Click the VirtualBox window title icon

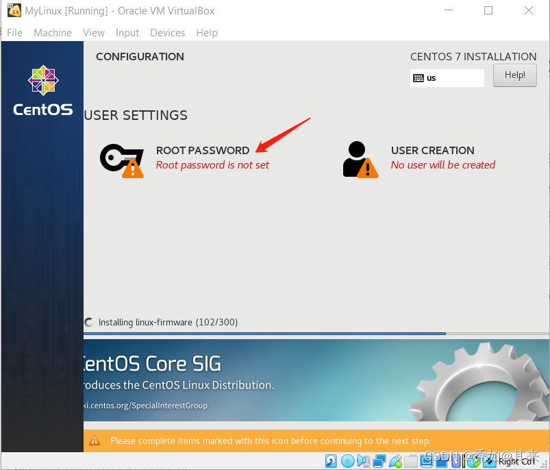(x=14, y=10)
